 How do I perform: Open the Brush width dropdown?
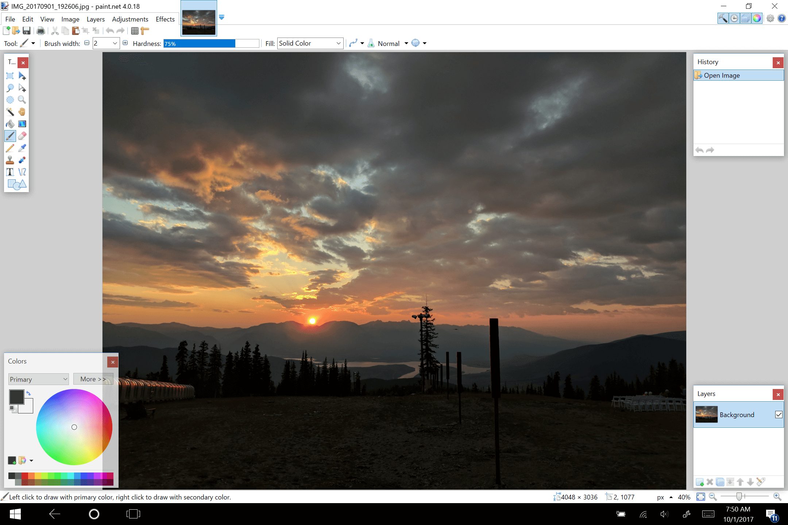coord(115,43)
